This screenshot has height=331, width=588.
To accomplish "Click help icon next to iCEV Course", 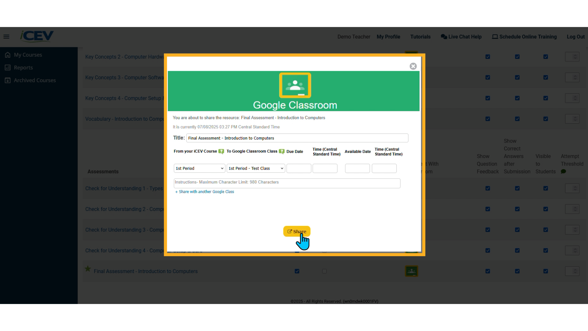I will (x=221, y=151).
